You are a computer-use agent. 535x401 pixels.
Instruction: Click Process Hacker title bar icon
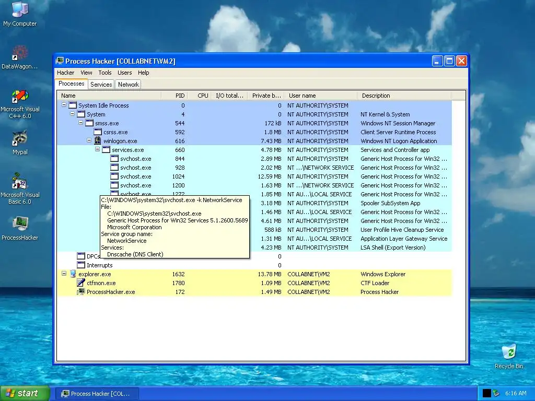[x=60, y=61]
